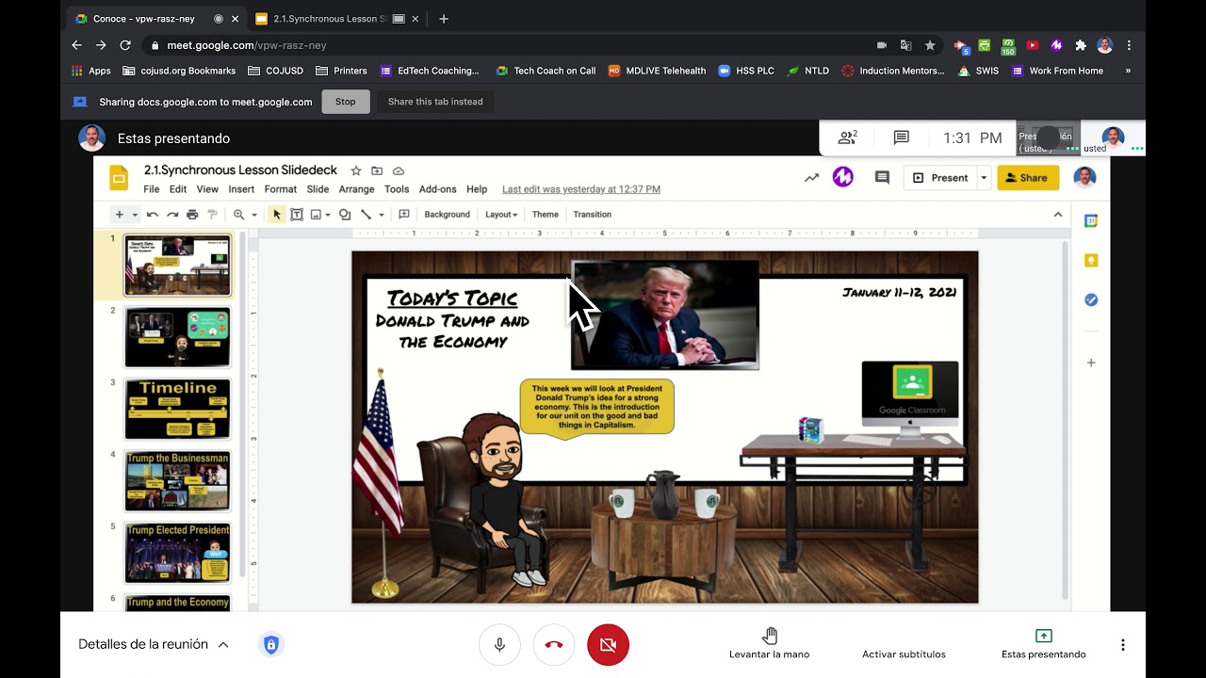Open the File menu

pyautogui.click(x=152, y=189)
